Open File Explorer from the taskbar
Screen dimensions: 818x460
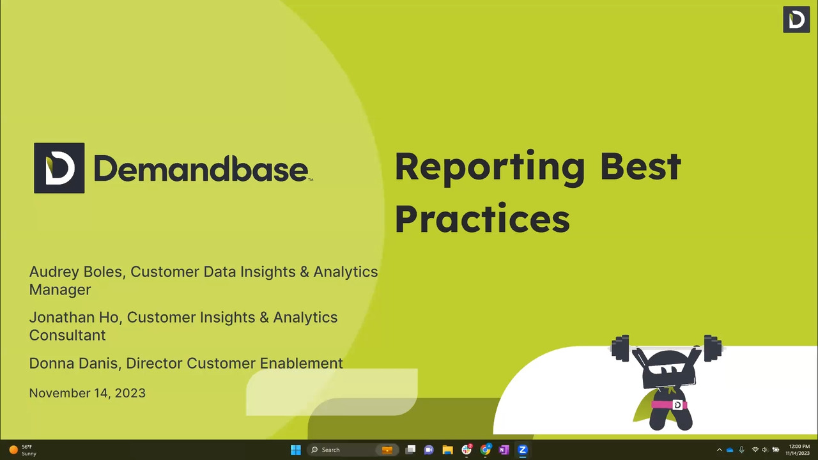pos(447,450)
